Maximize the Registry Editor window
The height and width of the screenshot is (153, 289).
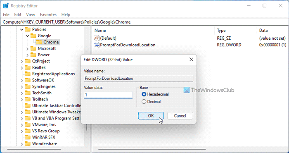click(x=265, y=6)
